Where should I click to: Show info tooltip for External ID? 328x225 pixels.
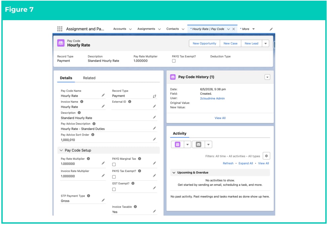click(130, 102)
